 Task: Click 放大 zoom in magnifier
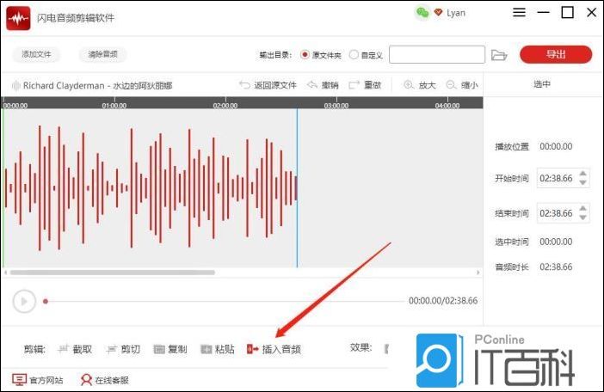click(419, 85)
